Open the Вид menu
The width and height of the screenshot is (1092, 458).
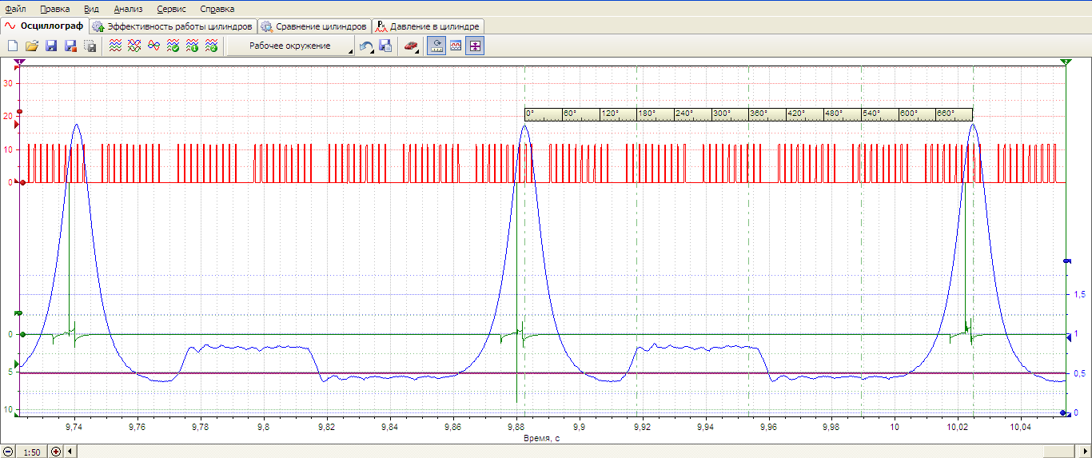(92, 9)
